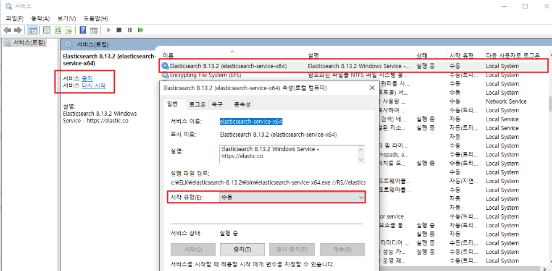Open the 파일(F) menu
This screenshot has height=271, width=552.
[14, 18]
